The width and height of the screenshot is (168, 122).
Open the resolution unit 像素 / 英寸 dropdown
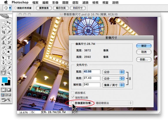click(113, 85)
